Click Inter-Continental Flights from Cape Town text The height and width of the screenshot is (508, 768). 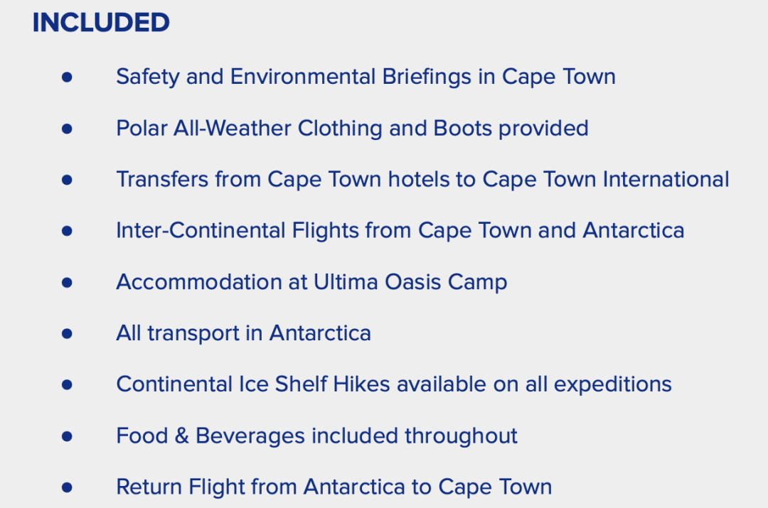coord(400,230)
